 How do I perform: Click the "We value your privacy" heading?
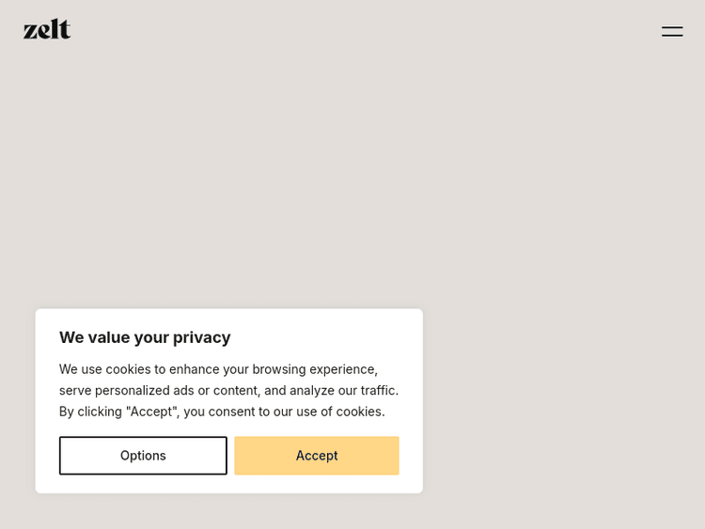pyautogui.click(x=145, y=337)
